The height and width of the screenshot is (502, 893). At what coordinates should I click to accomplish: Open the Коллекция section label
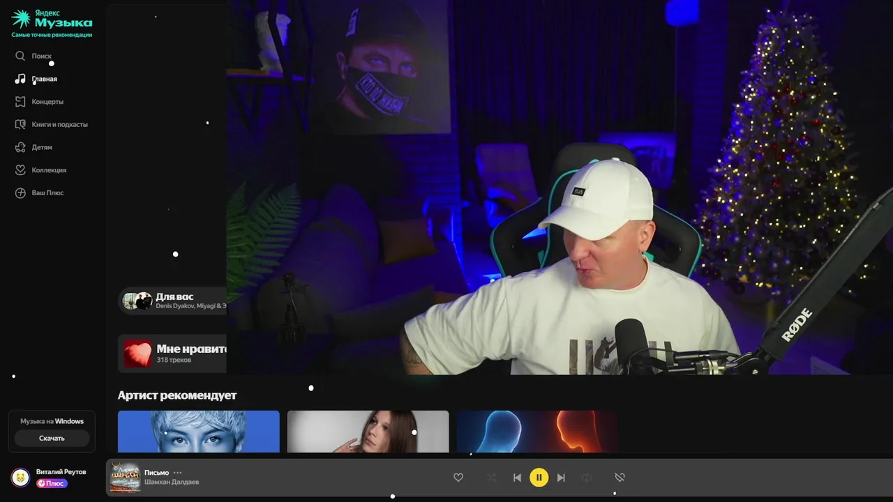coord(49,170)
